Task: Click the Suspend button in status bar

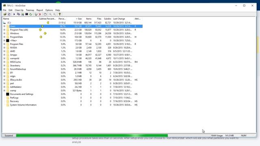Action: click(x=9, y=135)
